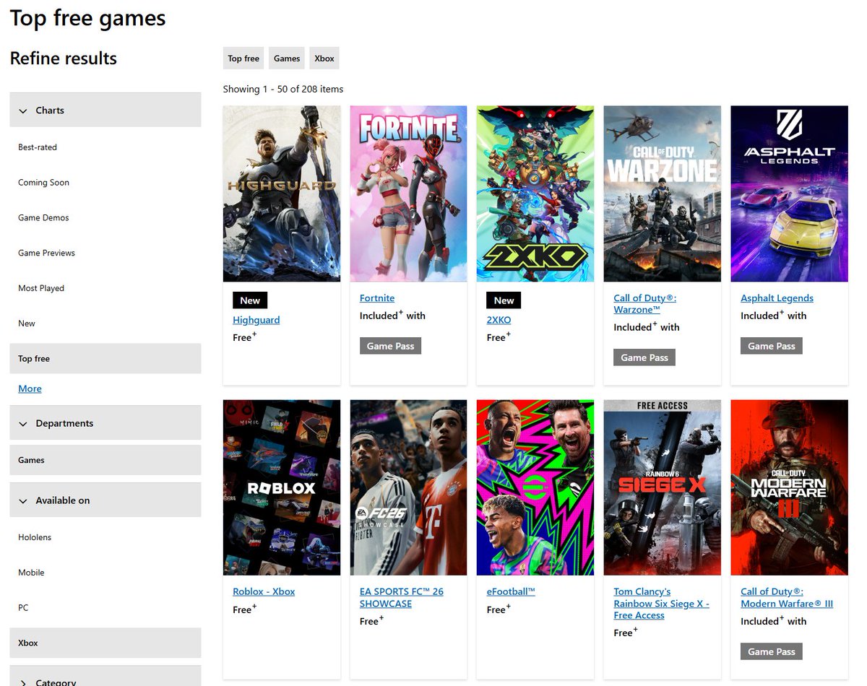This screenshot has height=686, width=867.
Task: Choose the Game Demos chart
Action: click(43, 218)
